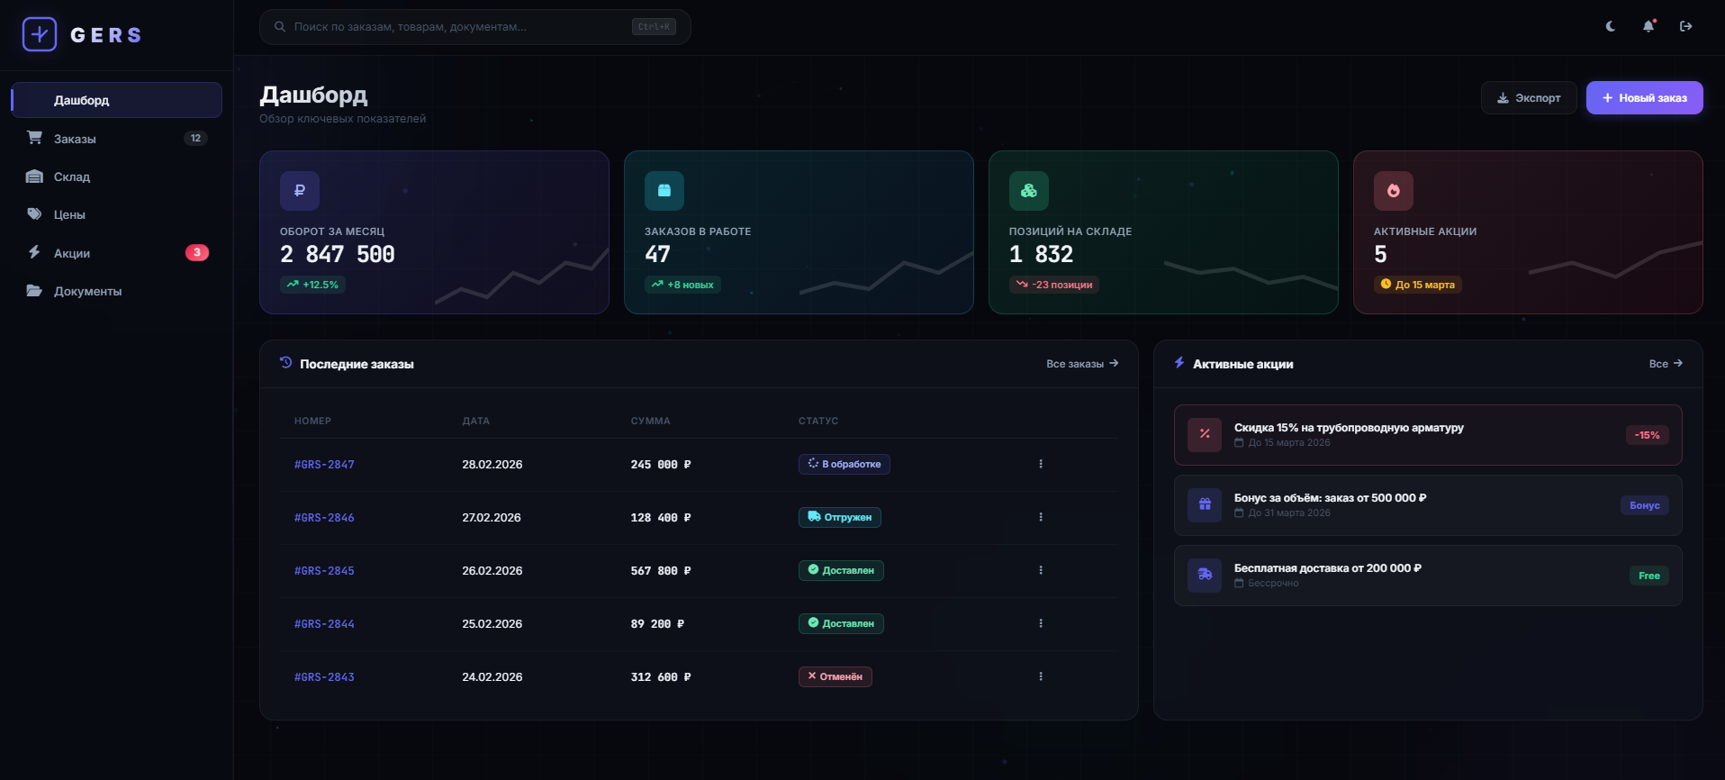Click the Экспорт button
The width and height of the screenshot is (1725, 780).
[1528, 98]
